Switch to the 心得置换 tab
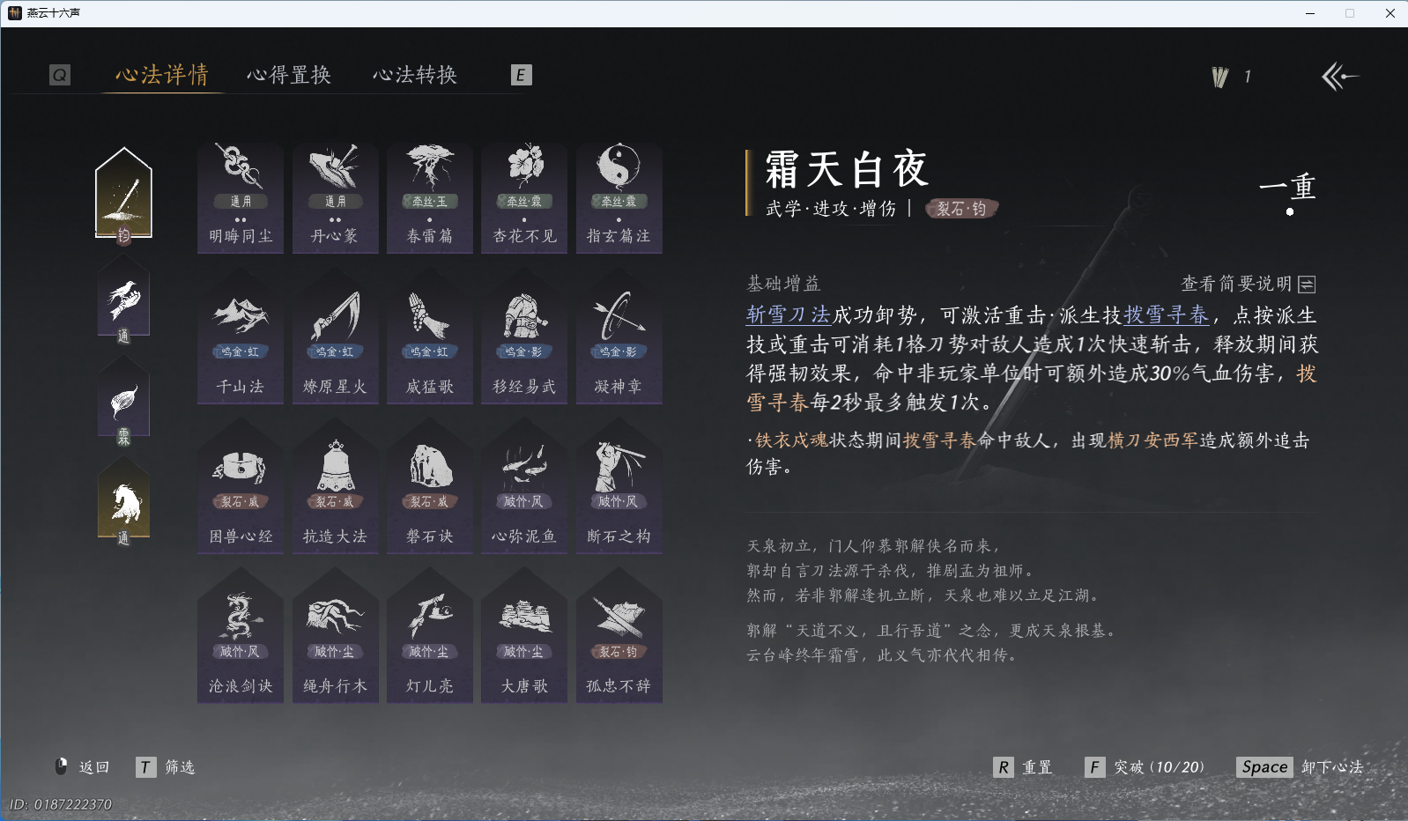 pyautogui.click(x=289, y=75)
